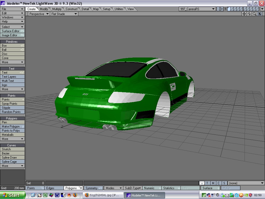Expand More under Primitives
The height and width of the screenshot is (199, 265).
click(x=12, y=62)
